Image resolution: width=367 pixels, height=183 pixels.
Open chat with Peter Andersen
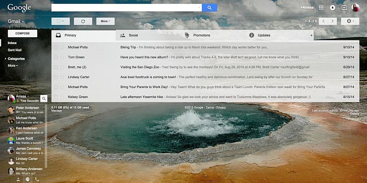26,110
